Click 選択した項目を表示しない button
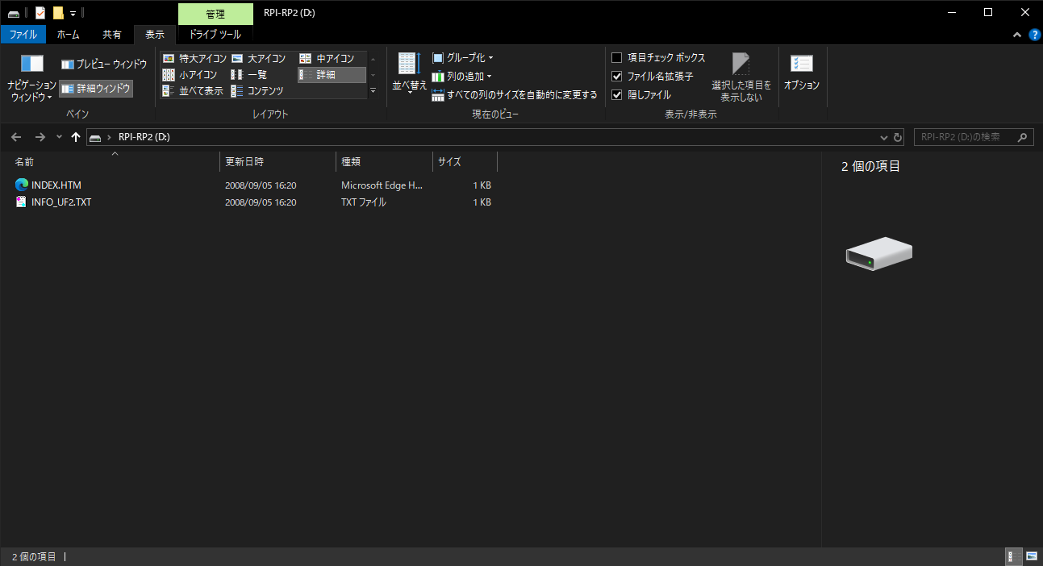 (741, 77)
